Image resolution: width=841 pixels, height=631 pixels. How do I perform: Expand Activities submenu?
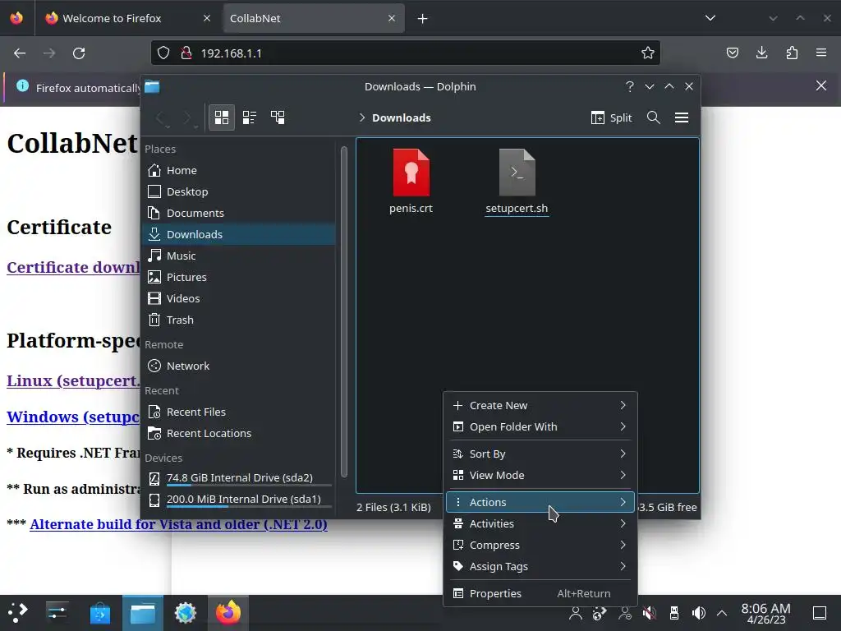pos(540,523)
